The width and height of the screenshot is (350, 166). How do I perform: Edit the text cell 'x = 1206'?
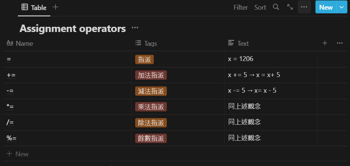[241, 59]
